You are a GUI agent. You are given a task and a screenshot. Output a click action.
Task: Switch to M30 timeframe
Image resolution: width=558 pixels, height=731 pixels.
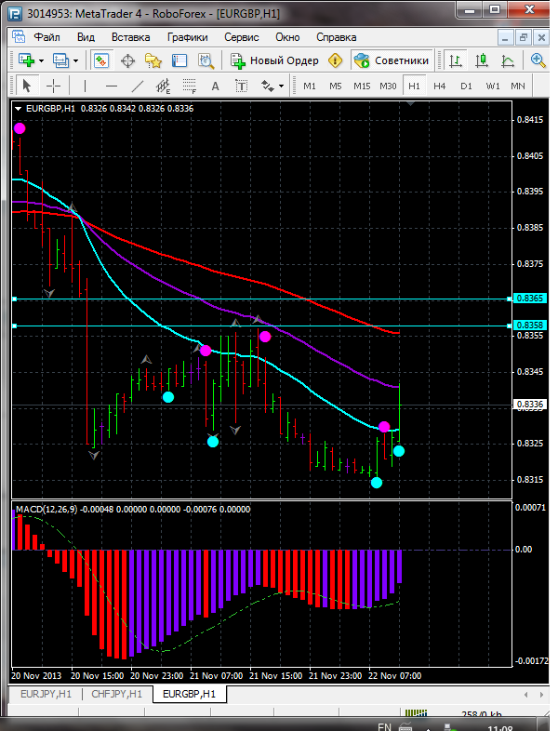pyautogui.click(x=388, y=86)
